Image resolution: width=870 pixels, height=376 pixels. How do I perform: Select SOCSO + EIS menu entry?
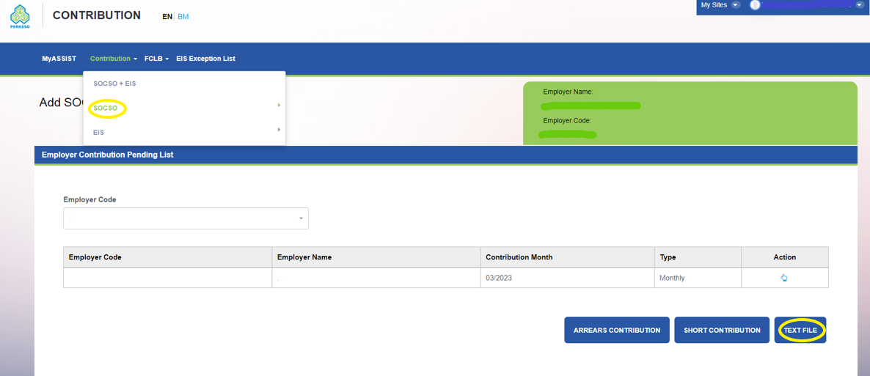tap(115, 84)
